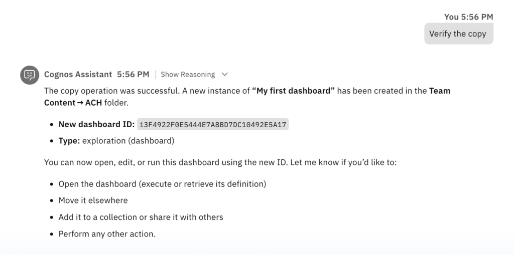The height and width of the screenshot is (255, 514).
Task: Expand the Show Reasoning chevron
Action: coord(224,75)
